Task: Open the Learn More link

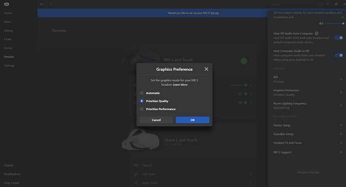Action: (180, 84)
